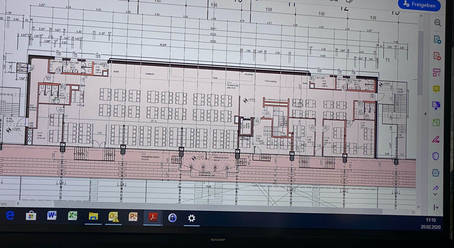Screen dimensions: 454x248
Task: Open the Protect shield tool
Action: [x=436, y=156]
